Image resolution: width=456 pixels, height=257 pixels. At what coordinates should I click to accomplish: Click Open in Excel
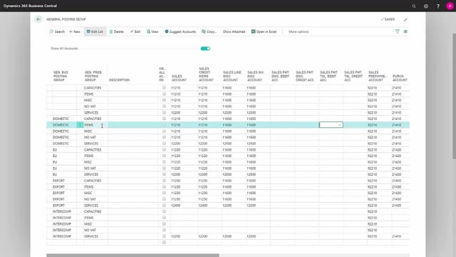point(264,31)
